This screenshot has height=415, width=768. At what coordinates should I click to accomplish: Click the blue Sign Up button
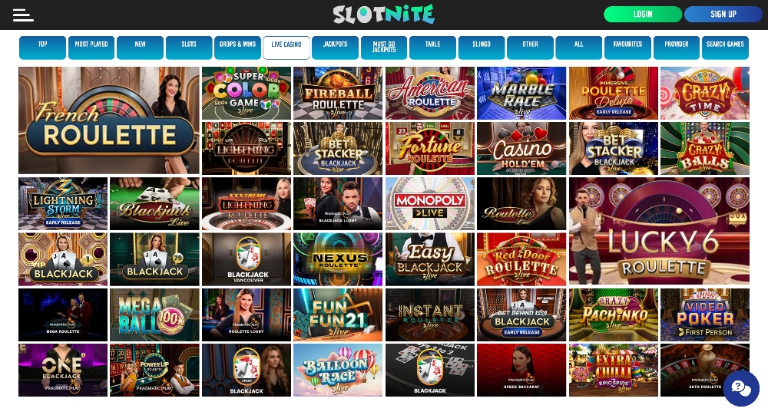pyautogui.click(x=723, y=15)
